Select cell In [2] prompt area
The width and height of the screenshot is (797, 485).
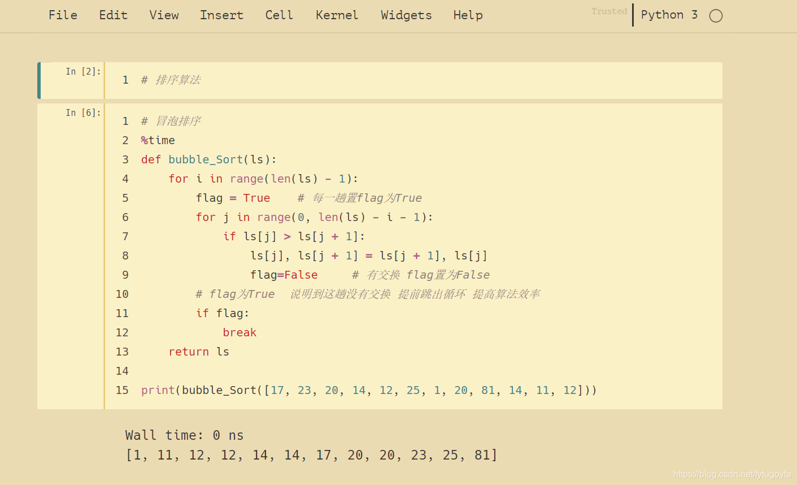pyautogui.click(x=83, y=71)
